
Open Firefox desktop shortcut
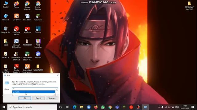coord(16,5)
